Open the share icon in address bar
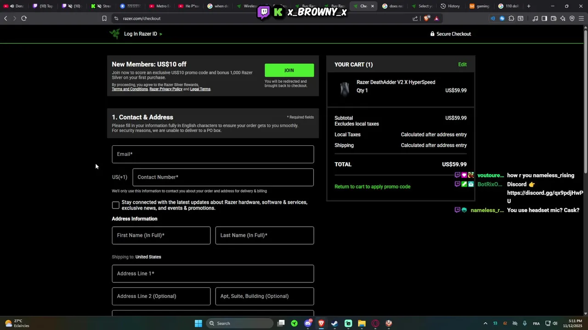The width and height of the screenshot is (588, 330). (415, 18)
